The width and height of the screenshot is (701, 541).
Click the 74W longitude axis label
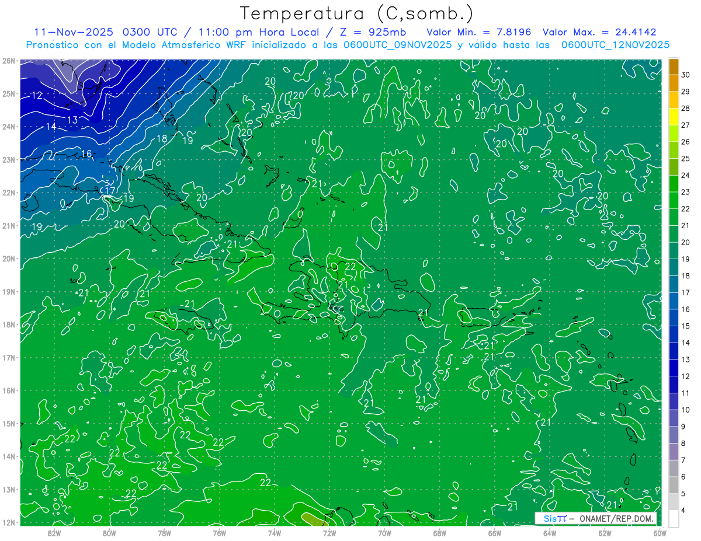[275, 533]
